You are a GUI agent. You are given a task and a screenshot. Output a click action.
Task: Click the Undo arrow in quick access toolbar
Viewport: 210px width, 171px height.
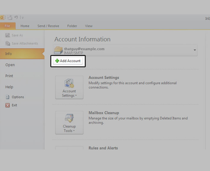pyautogui.click(x=16, y=18)
